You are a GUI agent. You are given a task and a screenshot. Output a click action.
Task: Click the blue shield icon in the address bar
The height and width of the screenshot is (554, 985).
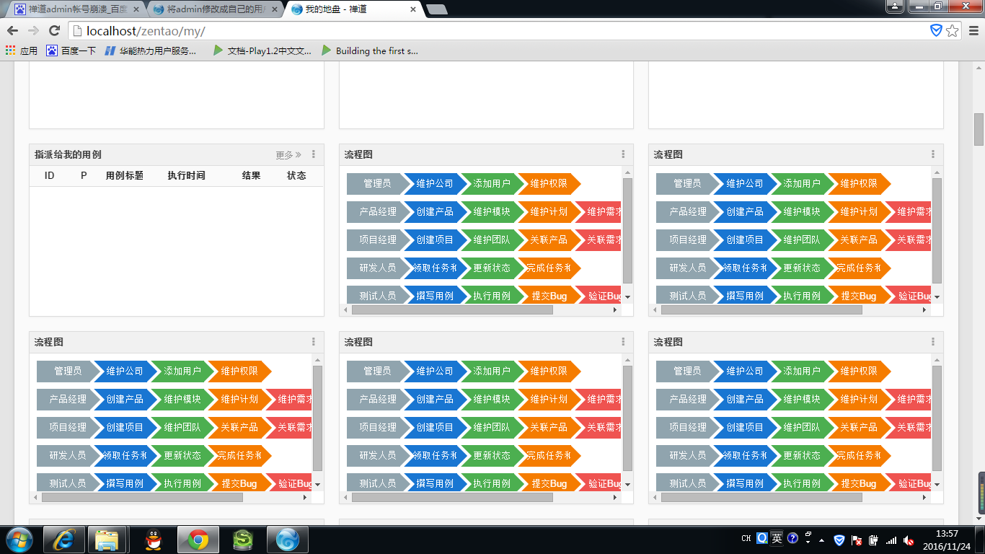point(936,30)
